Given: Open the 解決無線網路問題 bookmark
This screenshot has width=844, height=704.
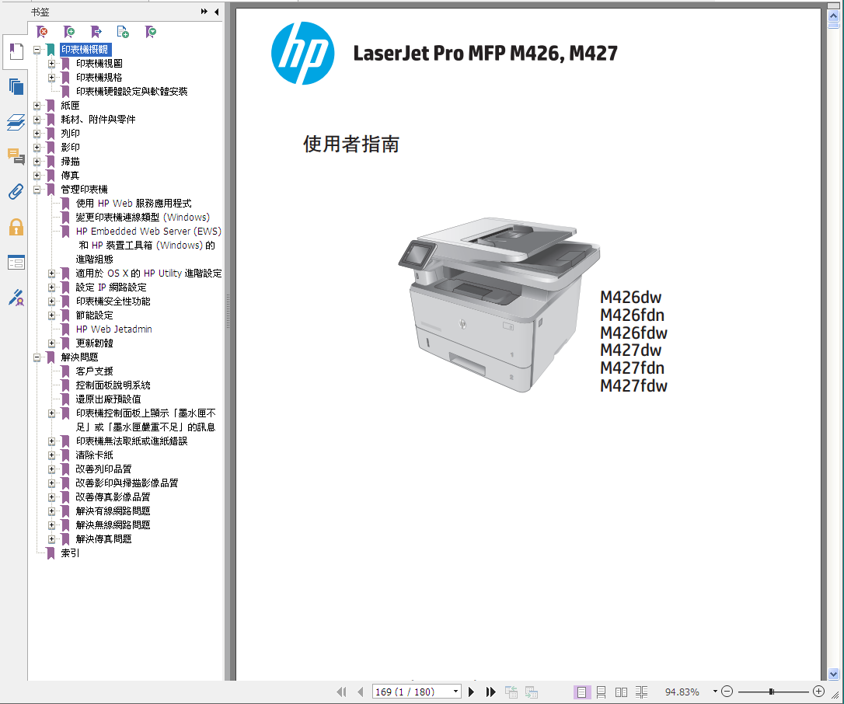Looking at the screenshot, I should [x=113, y=525].
